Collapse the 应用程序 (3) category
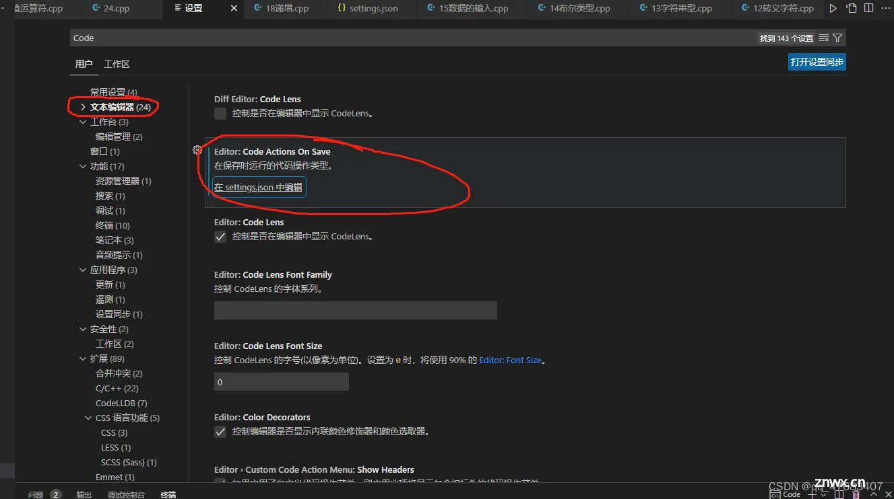 pyautogui.click(x=83, y=270)
